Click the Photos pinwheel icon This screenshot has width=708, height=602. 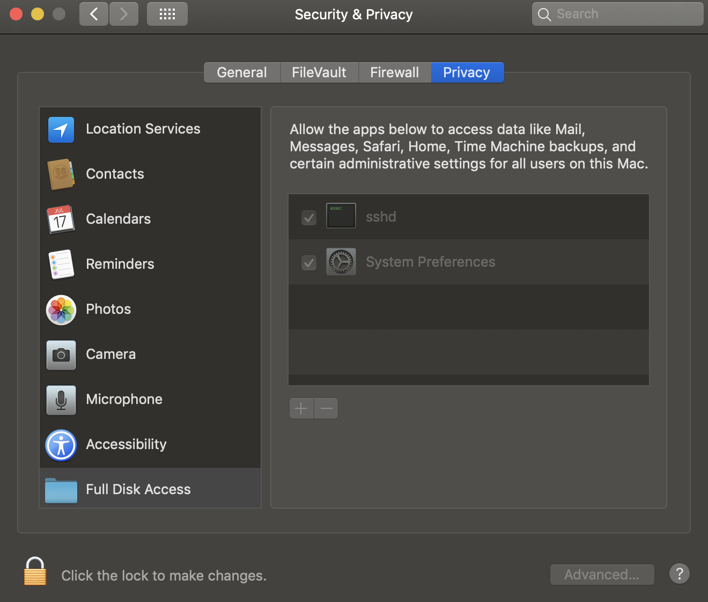pyautogui.click(x=61, y=310)
